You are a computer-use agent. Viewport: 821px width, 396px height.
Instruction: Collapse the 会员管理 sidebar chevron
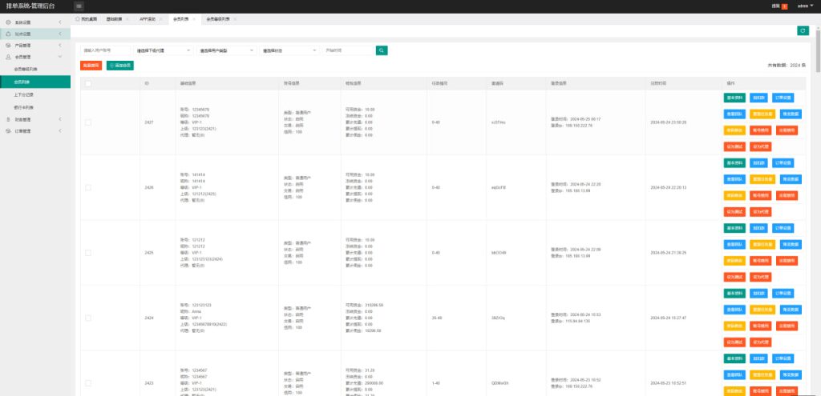[x=60, y=57]
